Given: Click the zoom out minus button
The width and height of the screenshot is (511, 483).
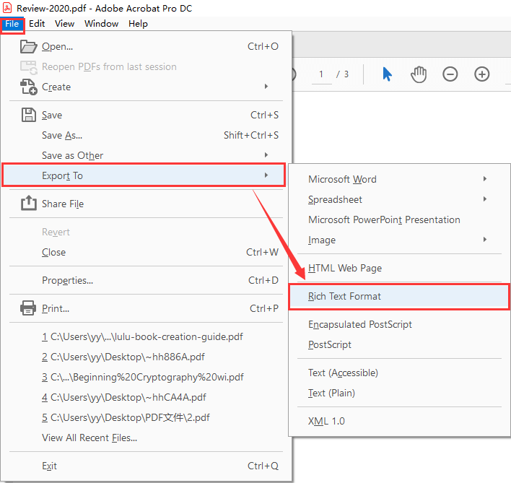Looking at the screenshot, I should pos(450,74).
